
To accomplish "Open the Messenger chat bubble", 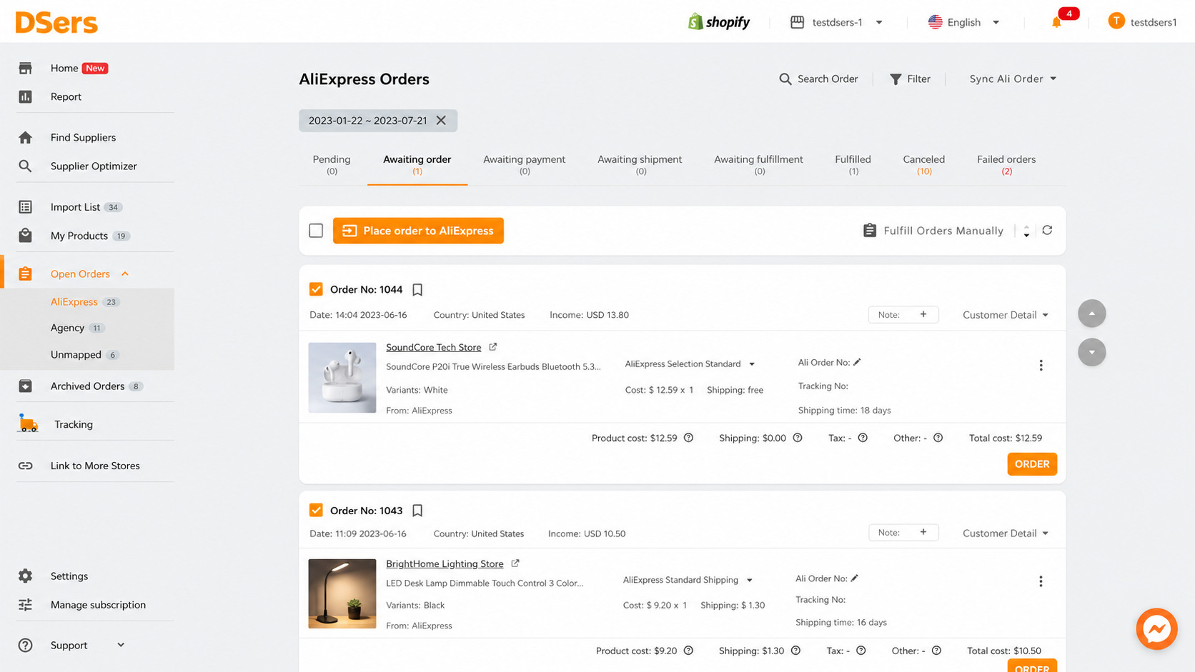I will [x=1156, y=629].
